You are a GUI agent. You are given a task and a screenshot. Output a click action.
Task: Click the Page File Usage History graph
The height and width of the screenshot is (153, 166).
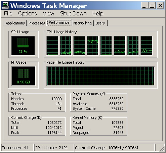click(x=100, y=76)
